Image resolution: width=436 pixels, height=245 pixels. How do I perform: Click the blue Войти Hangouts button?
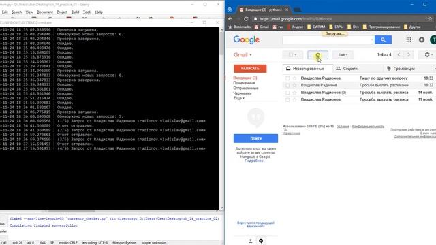(x=255, y=138)
